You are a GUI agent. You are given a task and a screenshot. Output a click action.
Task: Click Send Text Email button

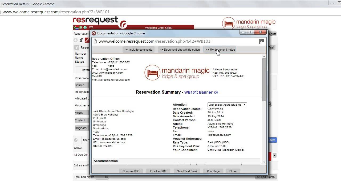[187, 171]
